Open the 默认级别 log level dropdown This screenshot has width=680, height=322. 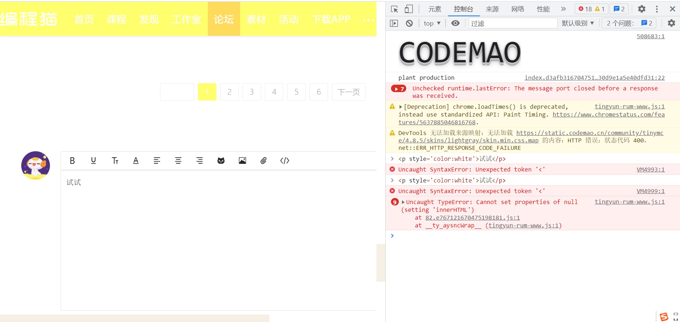coord(578,23)
